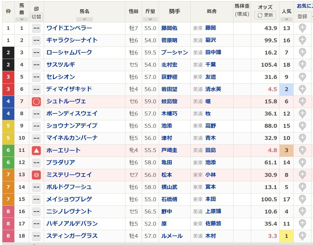Open the mark dropdown for ボルドグフーシュ
The width and height of the screenshot is (313, 245).
pos(36,187)
